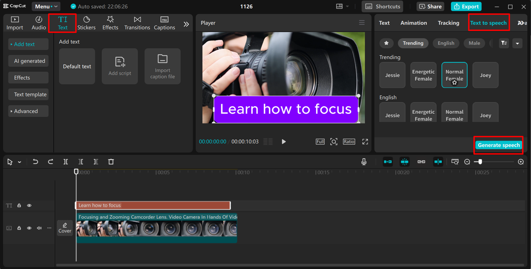Adjust the timeline zoom slider

point(480,162)
